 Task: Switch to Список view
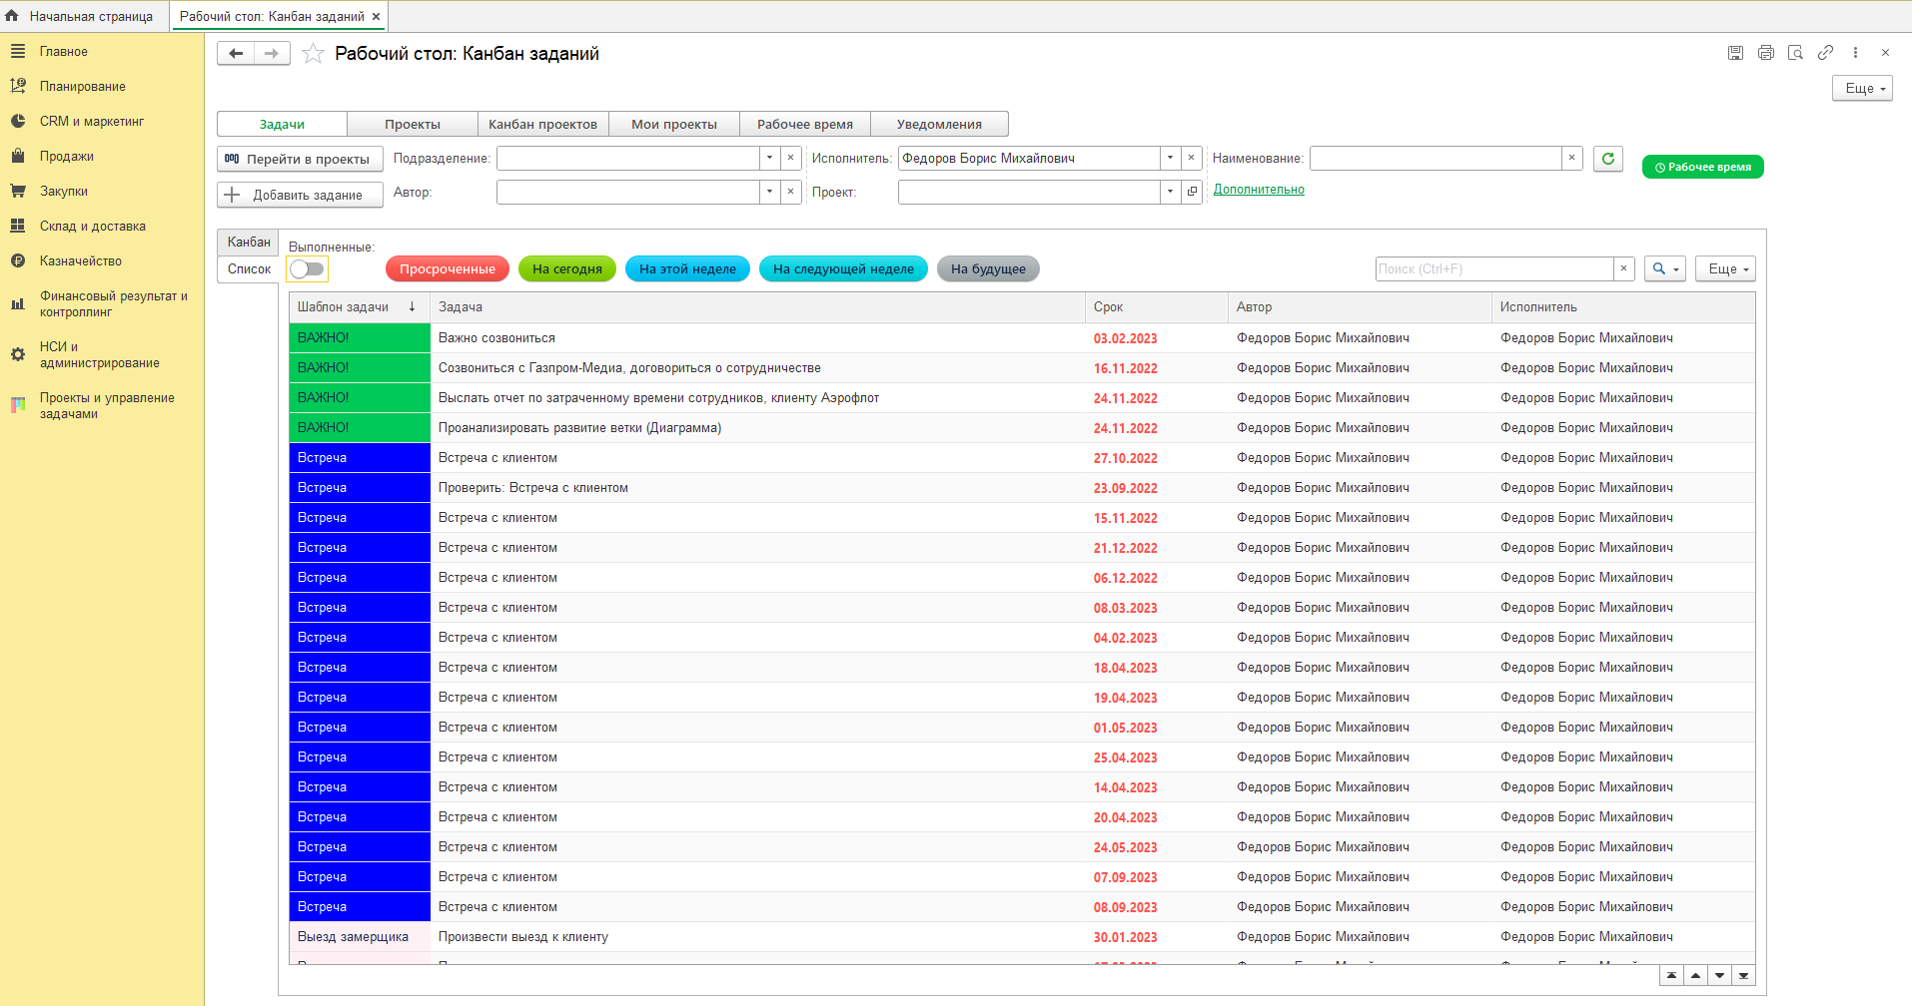(x=249, y=268)
